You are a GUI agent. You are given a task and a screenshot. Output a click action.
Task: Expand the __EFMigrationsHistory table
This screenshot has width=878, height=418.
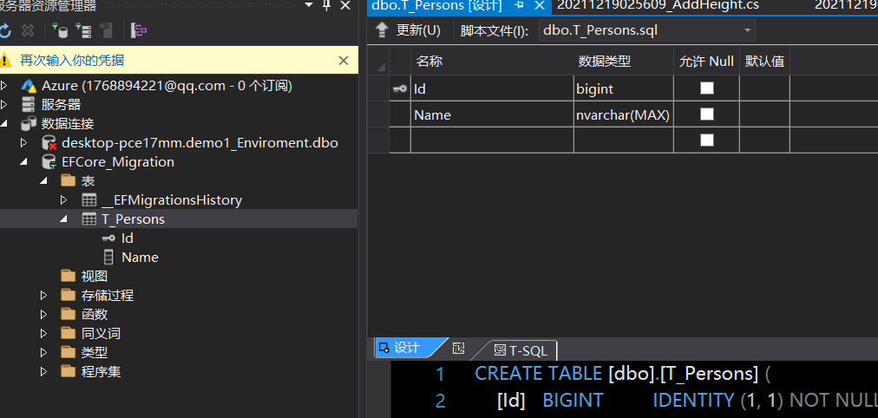point(63,199)
